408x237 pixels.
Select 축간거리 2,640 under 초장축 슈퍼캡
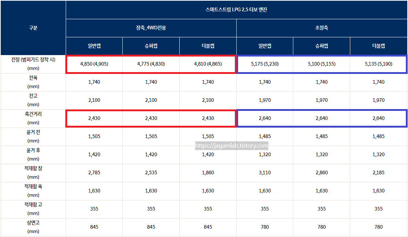pyautogui.click(x=322, y=118)
